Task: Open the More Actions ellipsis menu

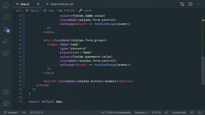Action: pos(198,4)
